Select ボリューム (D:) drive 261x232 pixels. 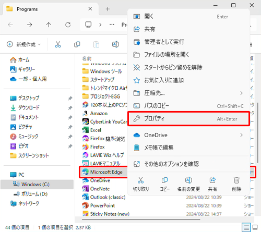tap(30, 194)
